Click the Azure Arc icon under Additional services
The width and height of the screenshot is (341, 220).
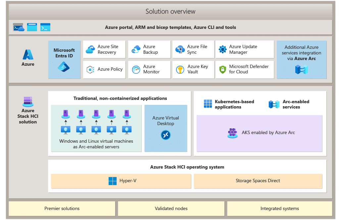click(x=301, y=69)
